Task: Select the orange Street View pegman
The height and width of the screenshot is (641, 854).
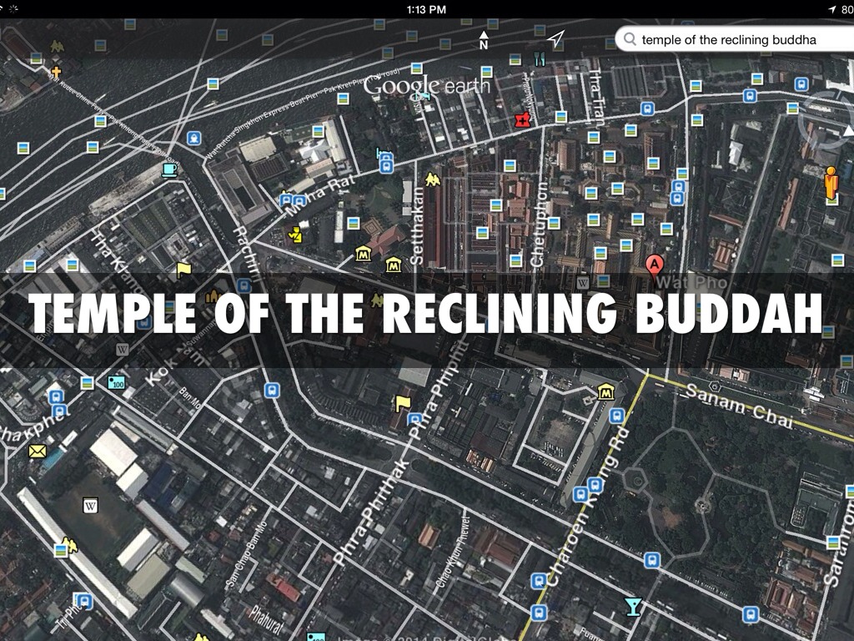Action: pos(831,184)
